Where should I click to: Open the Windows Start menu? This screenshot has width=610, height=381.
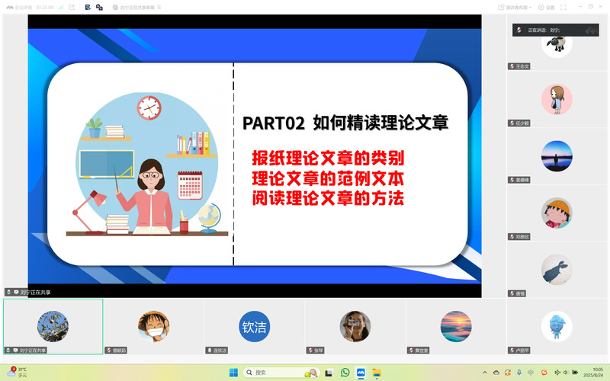[x=234, y=372]
